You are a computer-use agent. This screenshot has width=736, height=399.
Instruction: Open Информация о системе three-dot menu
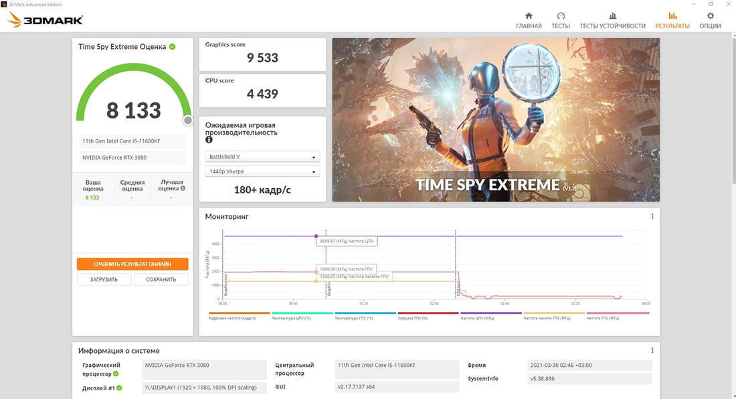click(x=652, y=351)
